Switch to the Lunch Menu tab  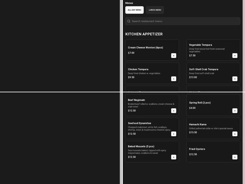tap(155, 10)
